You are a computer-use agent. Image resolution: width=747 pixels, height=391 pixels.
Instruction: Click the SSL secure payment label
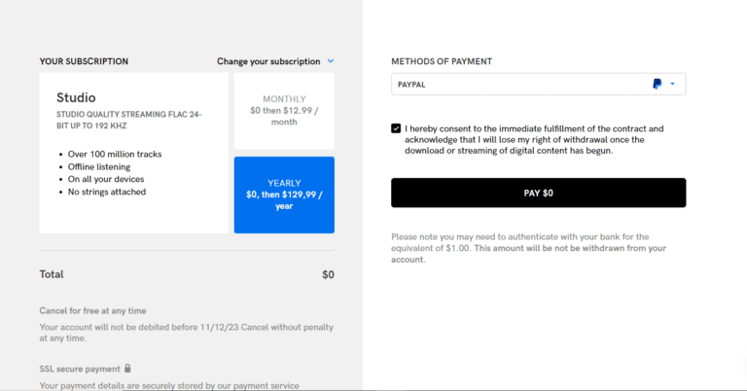tap(80, 369)
